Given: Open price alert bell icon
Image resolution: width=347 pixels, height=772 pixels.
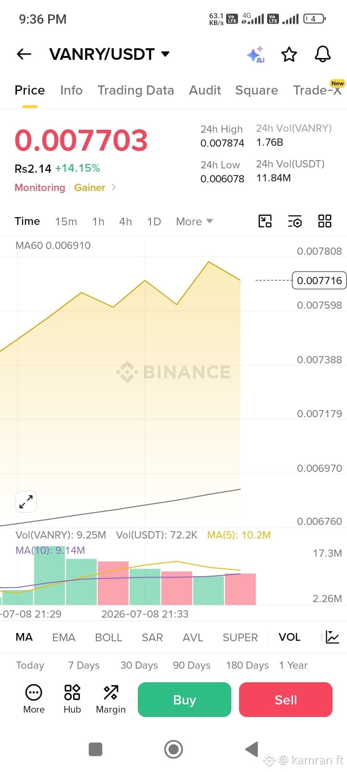Looking at the screenshot, I should tap(323, 54).
